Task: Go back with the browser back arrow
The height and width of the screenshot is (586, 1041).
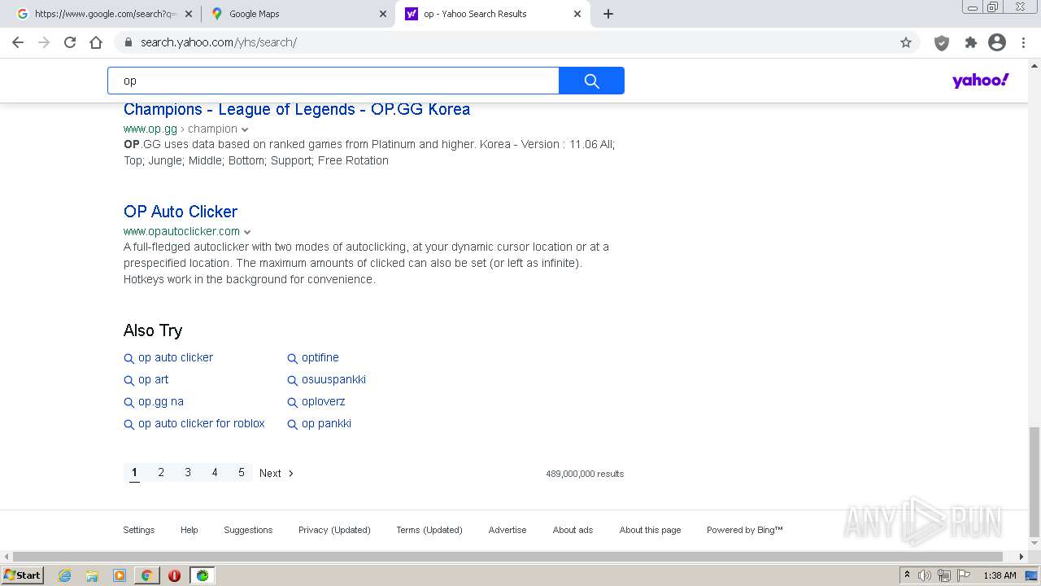Action: click(18, 42)
